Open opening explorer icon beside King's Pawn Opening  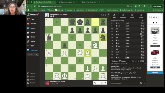tap(143, 21)
